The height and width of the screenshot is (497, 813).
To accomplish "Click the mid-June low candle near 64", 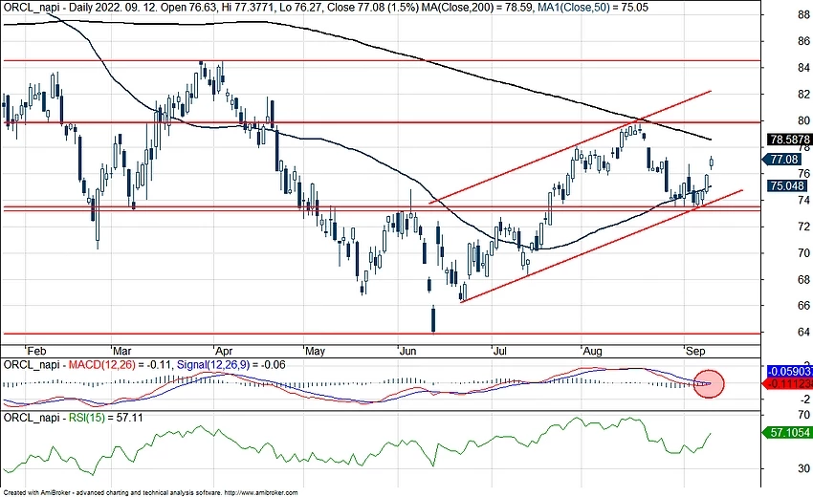I will [433, 318].
